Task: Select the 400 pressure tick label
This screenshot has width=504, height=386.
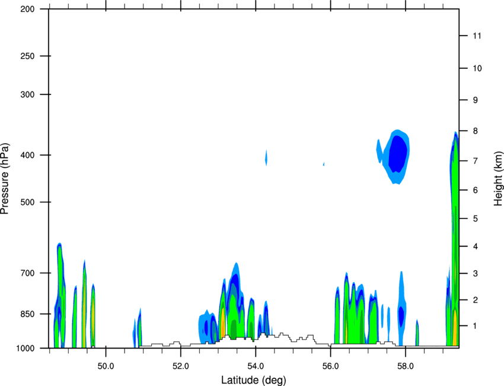Action: (x=28, y=155)
